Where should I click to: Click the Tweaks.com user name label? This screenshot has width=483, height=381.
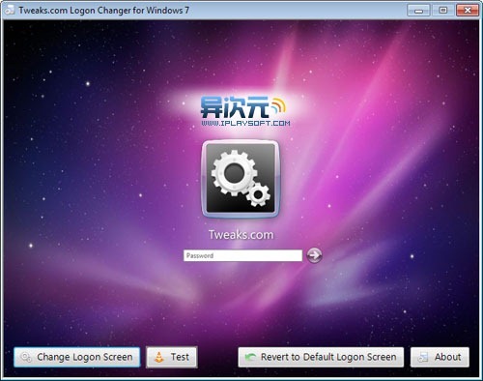pos(241,235)
